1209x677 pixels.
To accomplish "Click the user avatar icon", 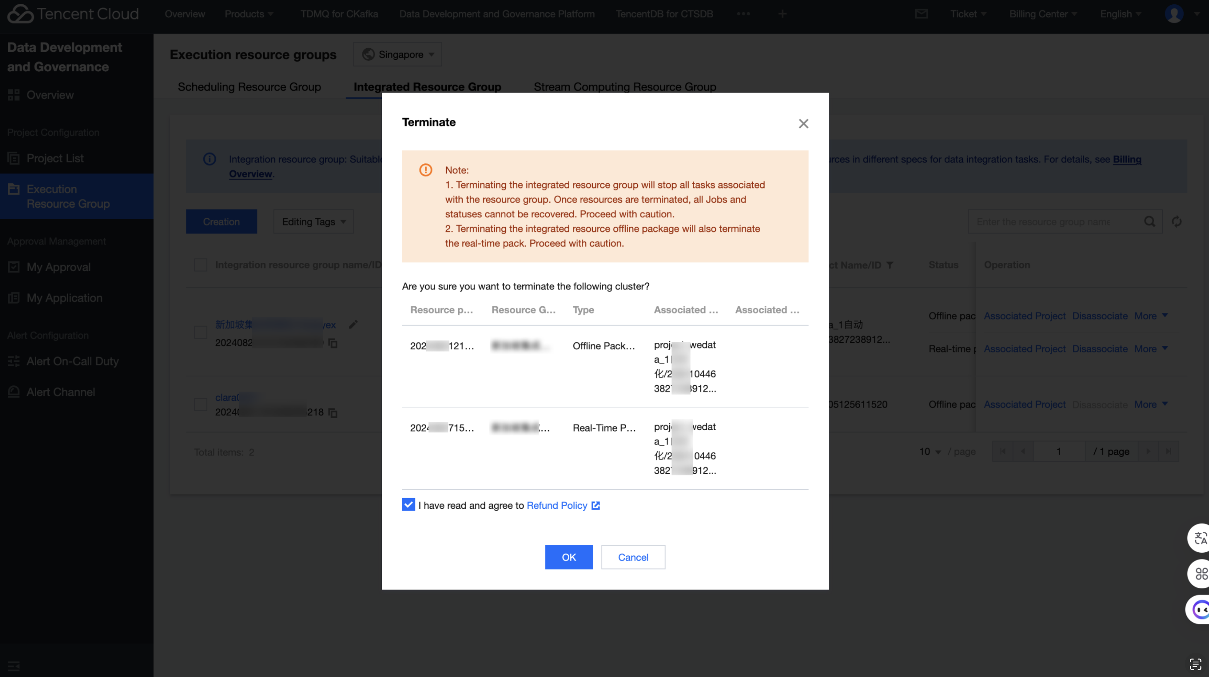I will coord(1174,13).
